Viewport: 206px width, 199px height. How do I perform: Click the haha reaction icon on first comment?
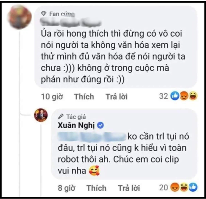click(x=193, y=96)
